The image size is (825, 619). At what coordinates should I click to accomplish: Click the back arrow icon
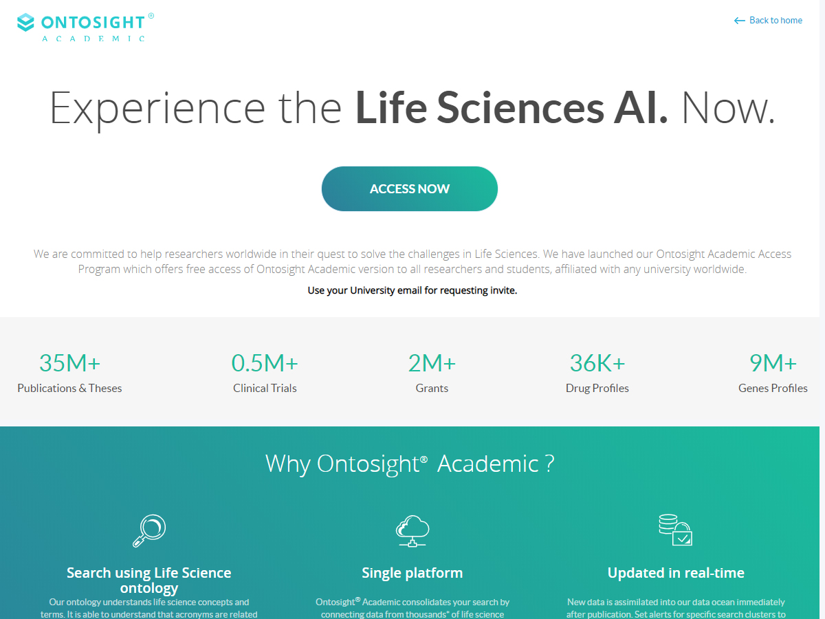740,21
